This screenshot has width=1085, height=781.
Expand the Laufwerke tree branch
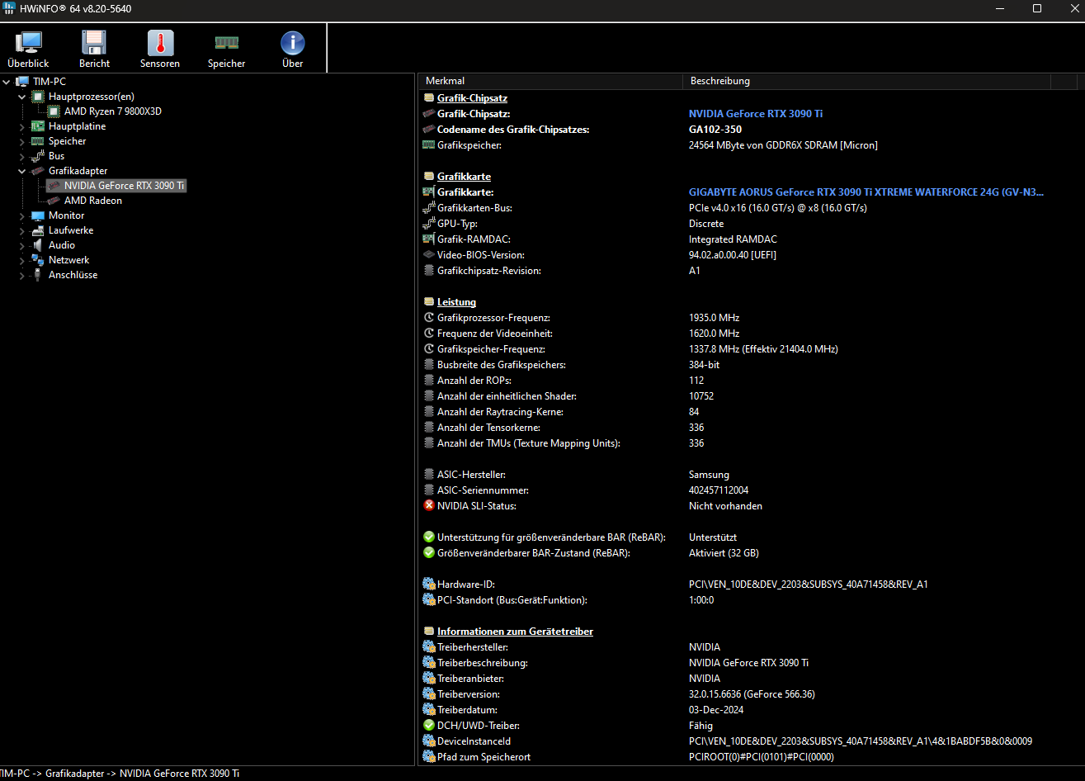coord(22,230)
